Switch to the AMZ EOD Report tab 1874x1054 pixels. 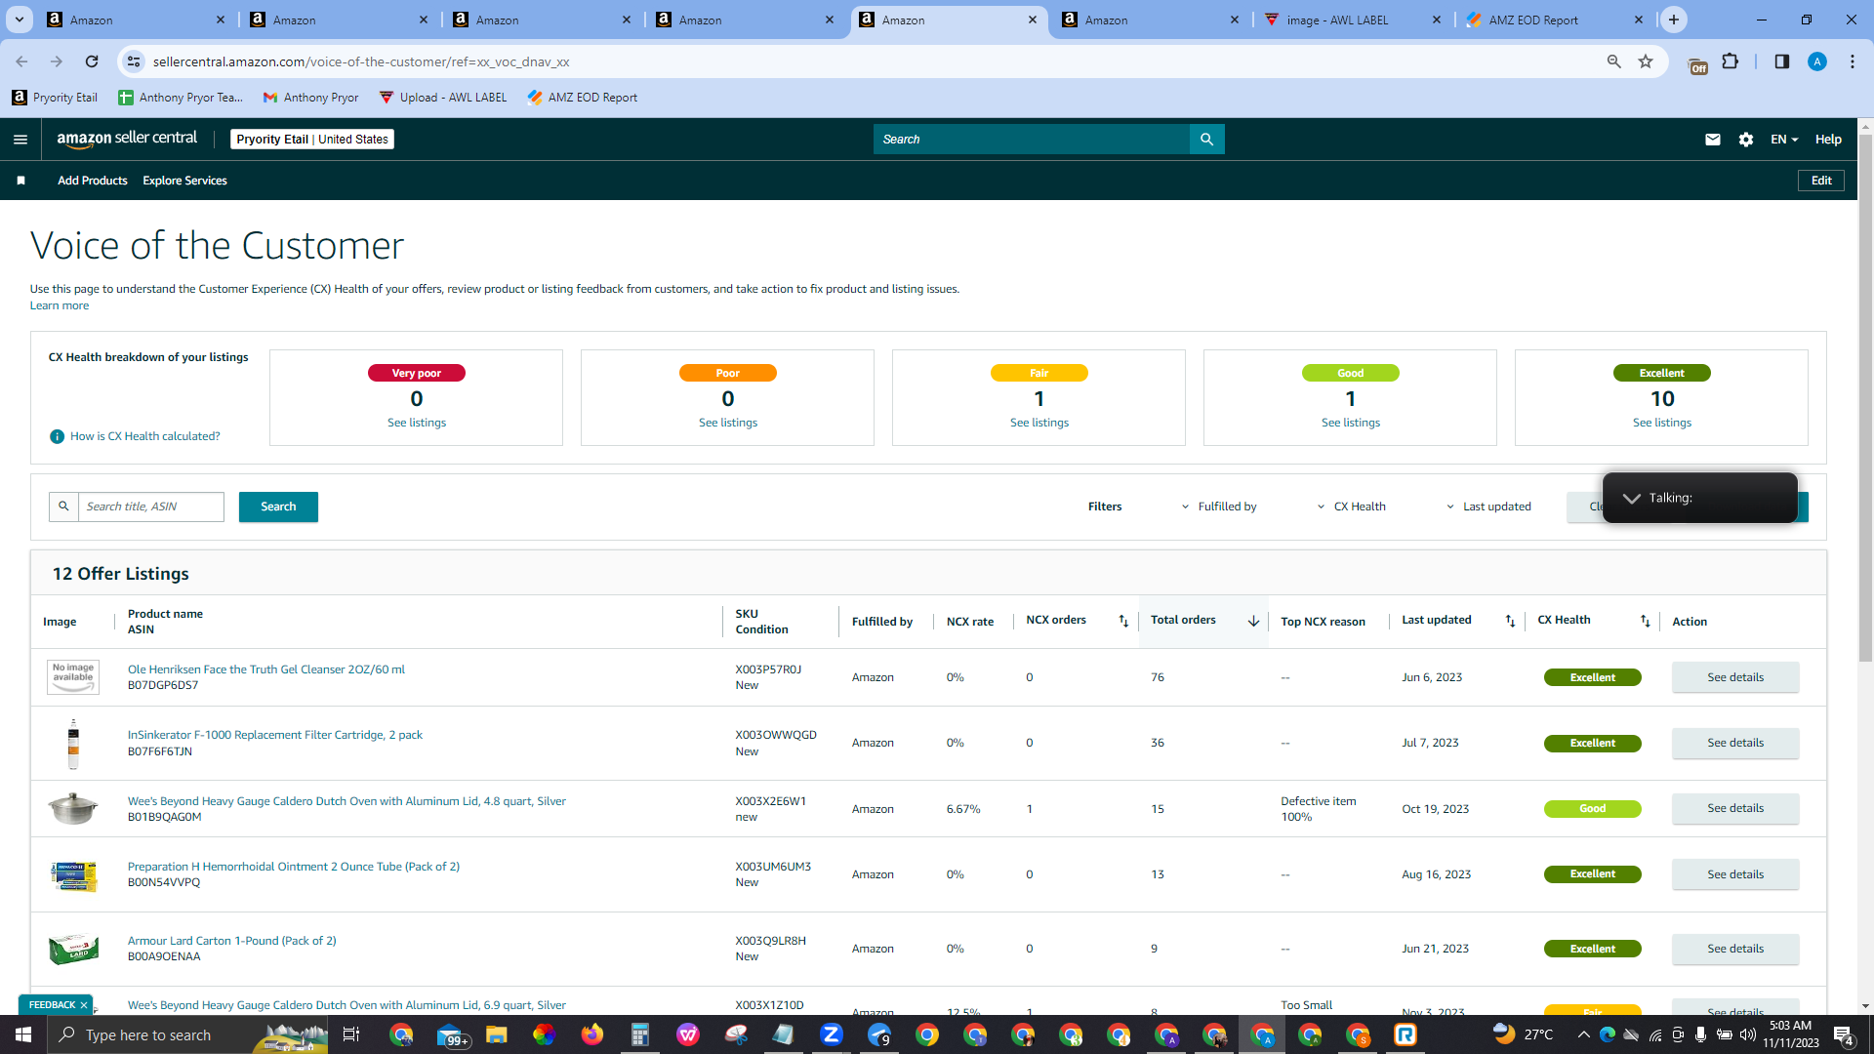[x=1553, y=20]
